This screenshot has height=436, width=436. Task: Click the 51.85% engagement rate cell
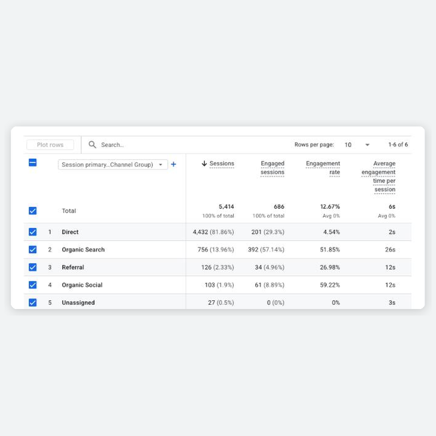(x=330, y=250)
